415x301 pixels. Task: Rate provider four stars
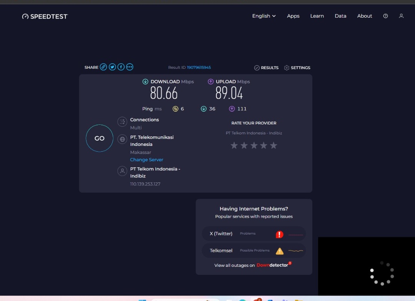point(263,146)
